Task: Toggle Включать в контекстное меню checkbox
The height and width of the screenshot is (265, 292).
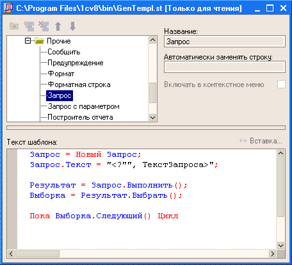Action: (281, 84)
